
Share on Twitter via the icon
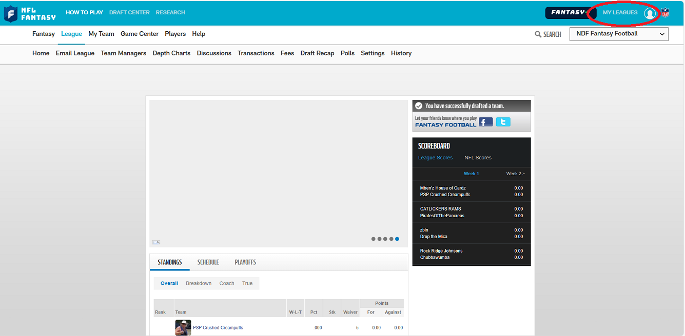pos(503,122)
